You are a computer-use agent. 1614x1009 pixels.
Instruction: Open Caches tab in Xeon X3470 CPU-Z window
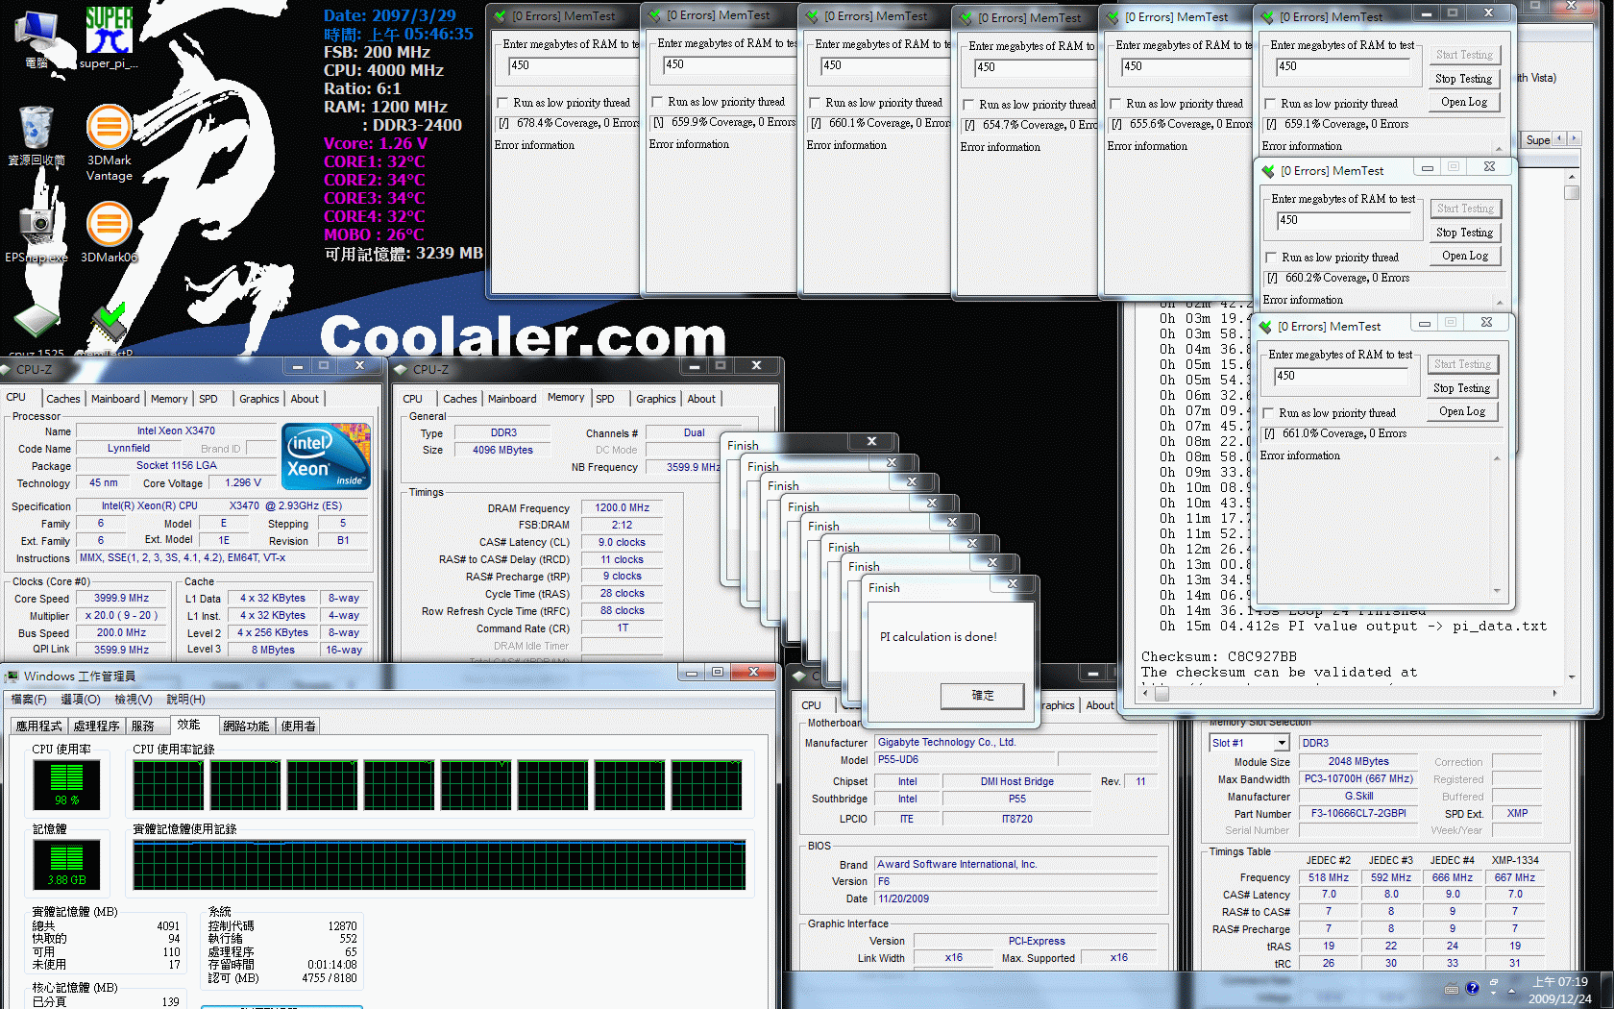click(x=63, y=399)
